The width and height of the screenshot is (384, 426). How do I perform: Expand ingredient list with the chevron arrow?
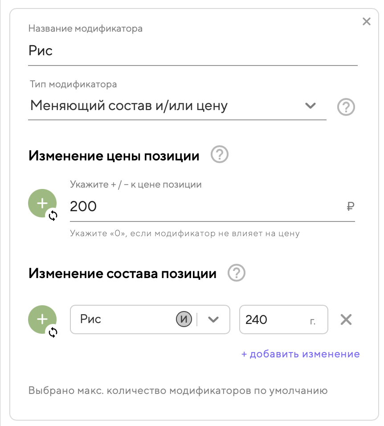(x=213, y=319)
